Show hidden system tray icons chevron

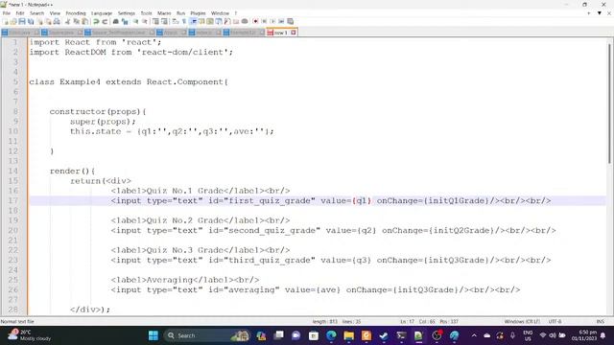[474, 335]
